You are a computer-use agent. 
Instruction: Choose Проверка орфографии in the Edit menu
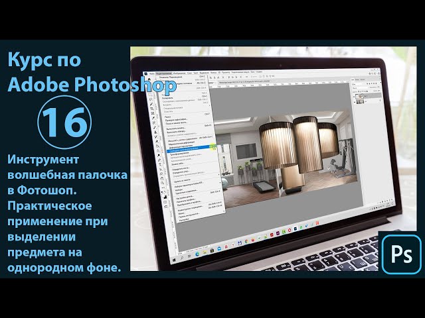[x=176, y=120]
